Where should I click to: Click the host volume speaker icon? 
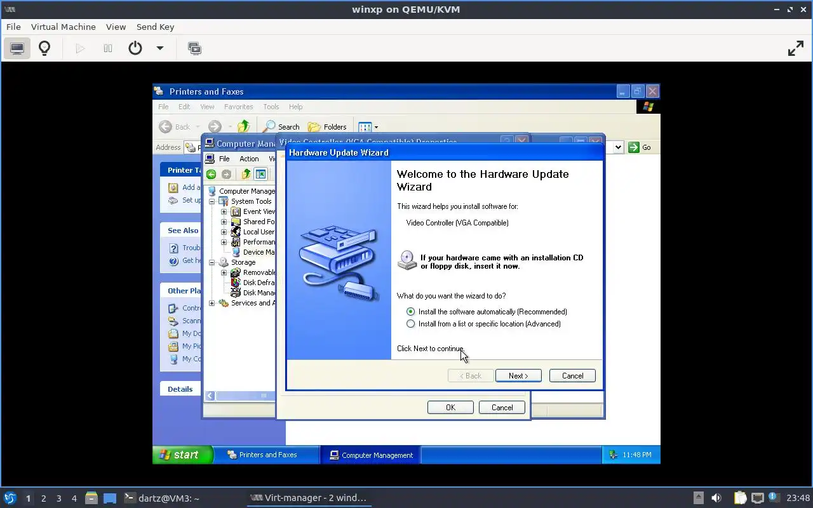click(716, 498)
